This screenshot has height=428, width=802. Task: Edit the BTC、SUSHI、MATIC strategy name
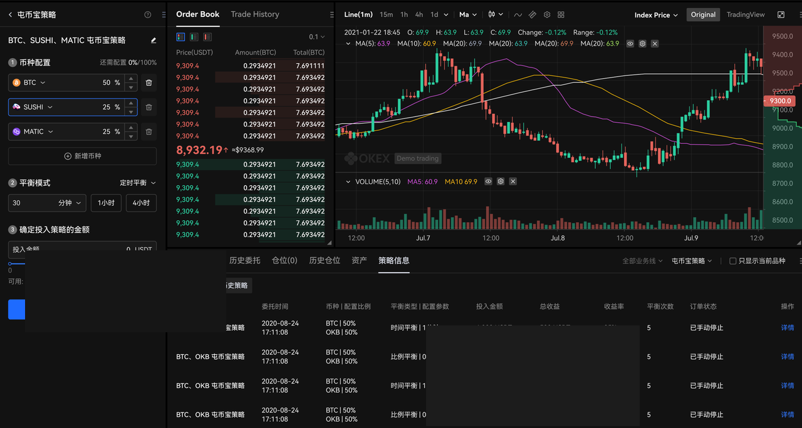(x=154, y=40)
